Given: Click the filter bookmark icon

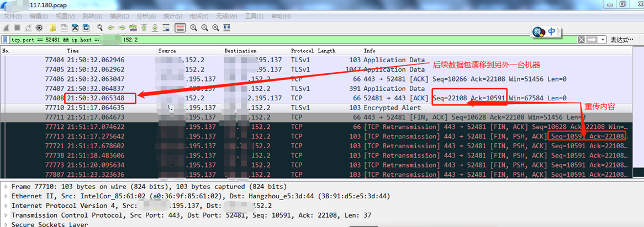Looking at the screenshot, I should 6,40.
